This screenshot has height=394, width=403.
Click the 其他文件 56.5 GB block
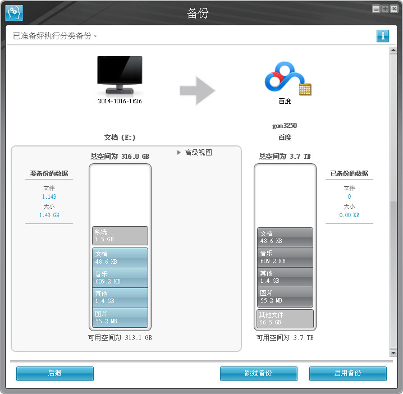click(x=285, y=319)
